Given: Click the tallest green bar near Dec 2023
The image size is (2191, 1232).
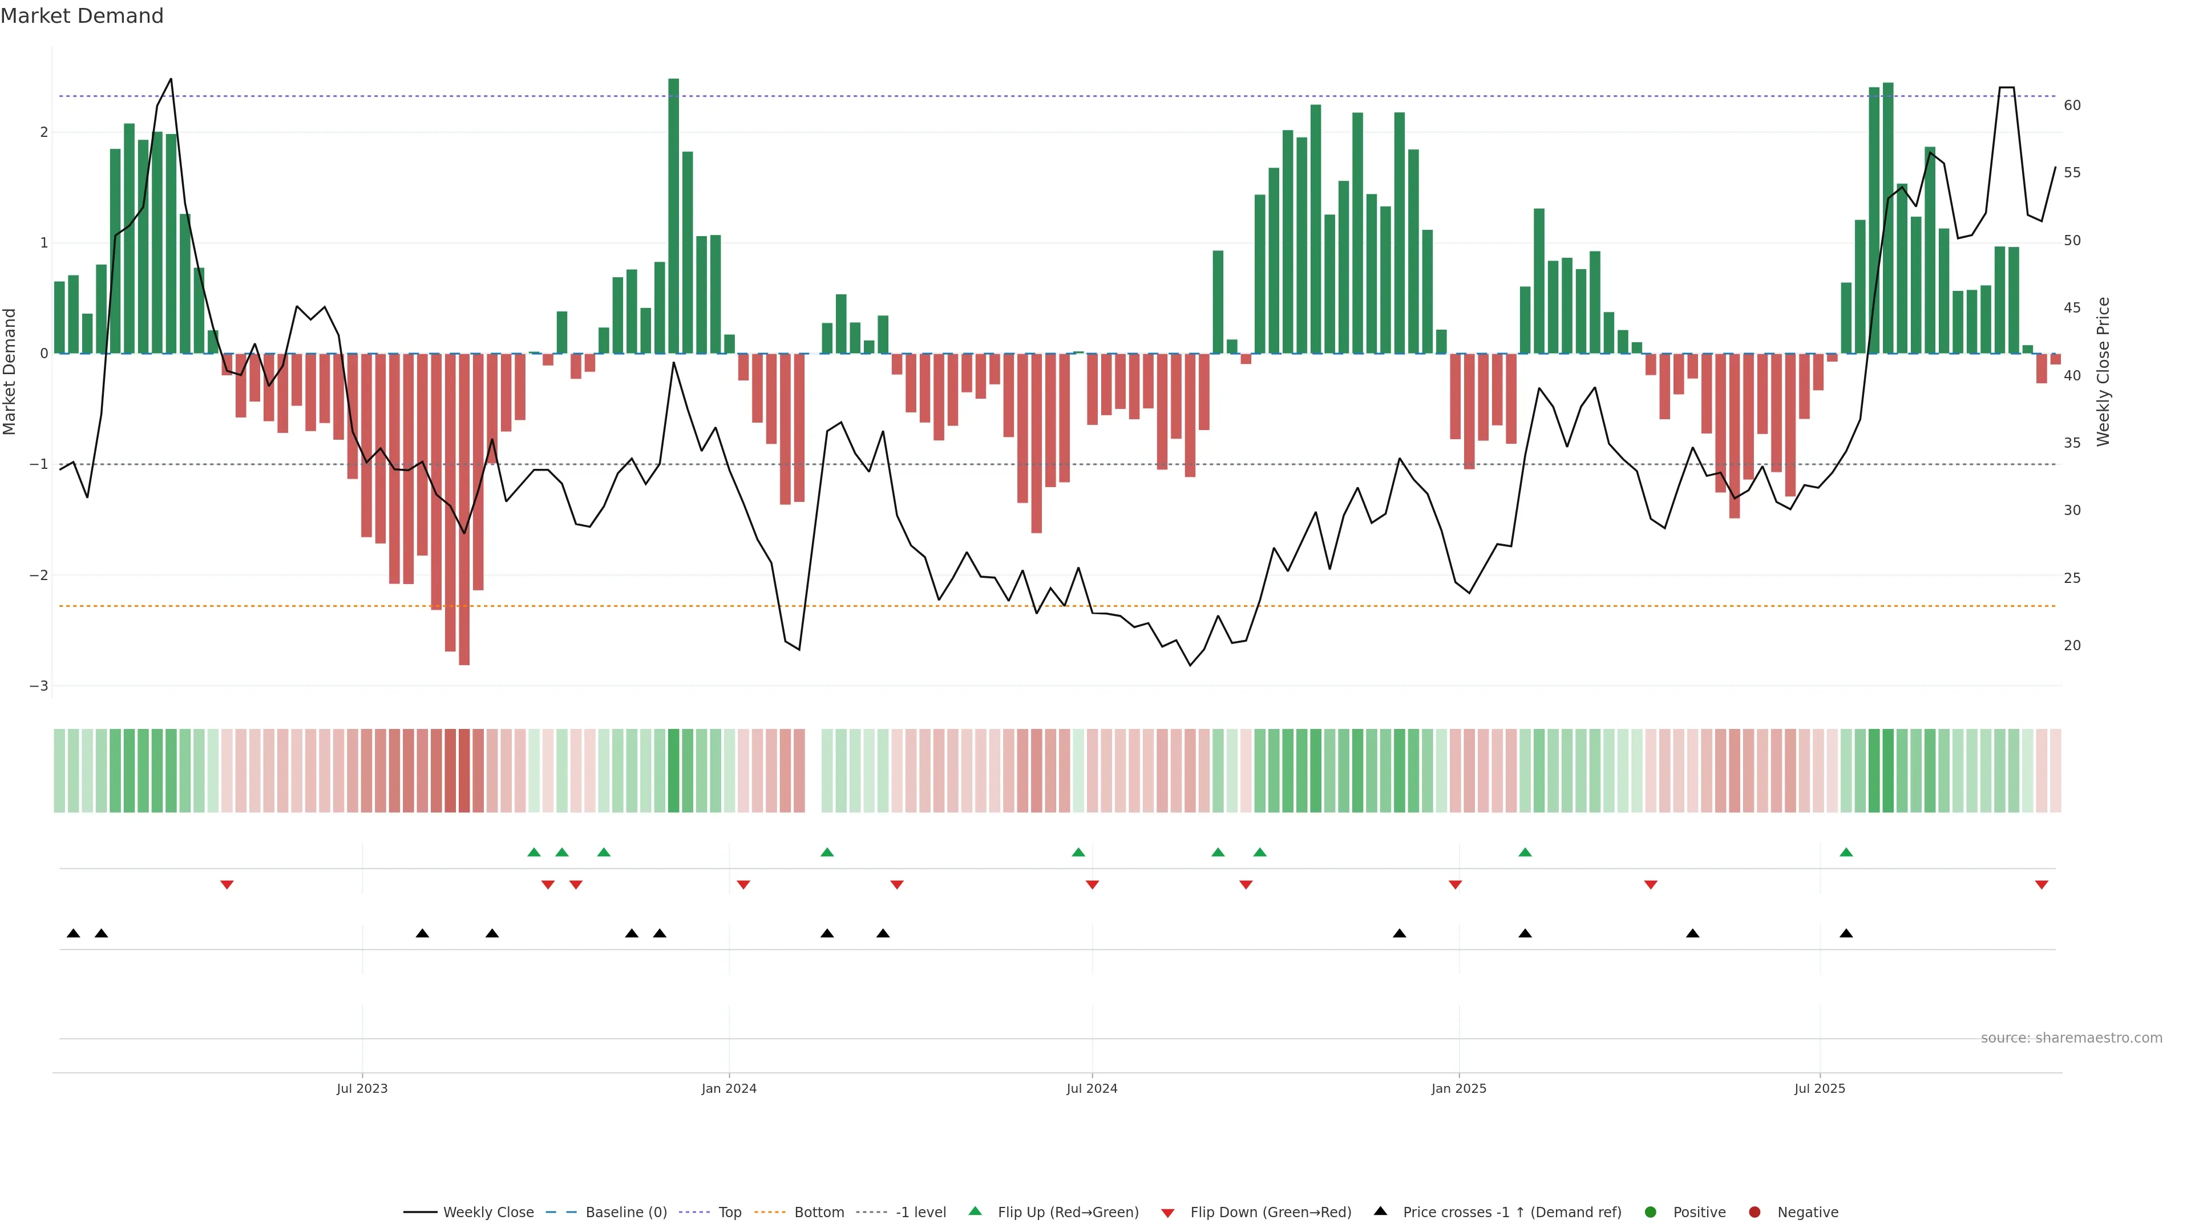Looking at the screenshot, I should click(x=674, y=213).
